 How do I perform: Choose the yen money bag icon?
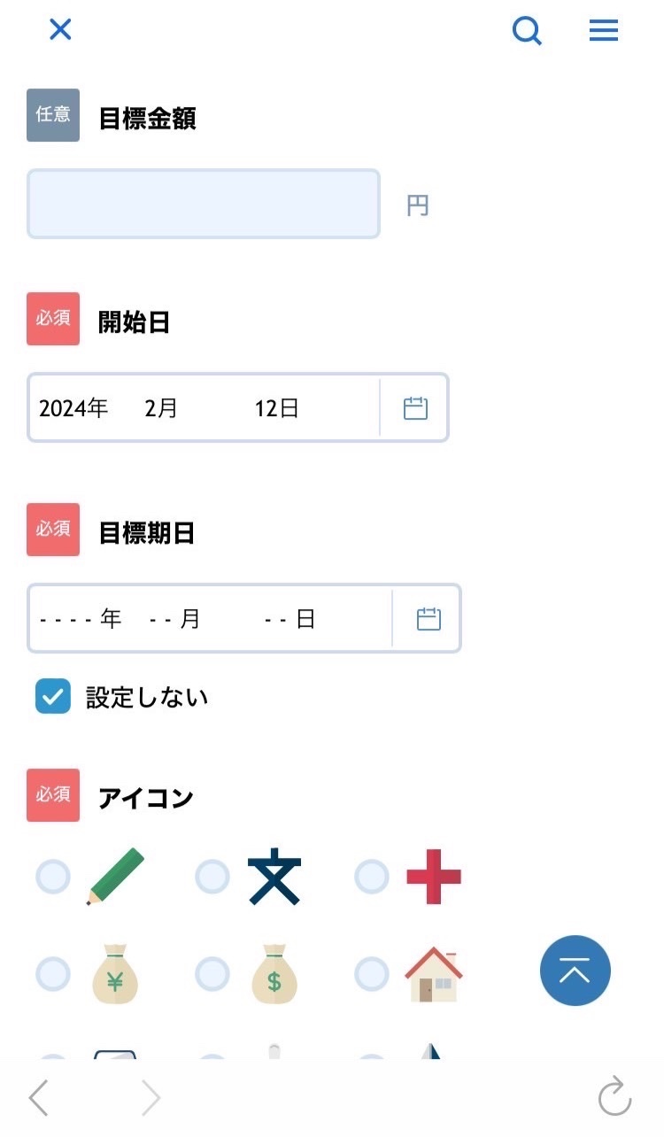(53, 974)
